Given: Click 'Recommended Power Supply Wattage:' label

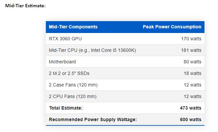Looking at the screenshot, I should pyautogui.click(x=93, y=119).
